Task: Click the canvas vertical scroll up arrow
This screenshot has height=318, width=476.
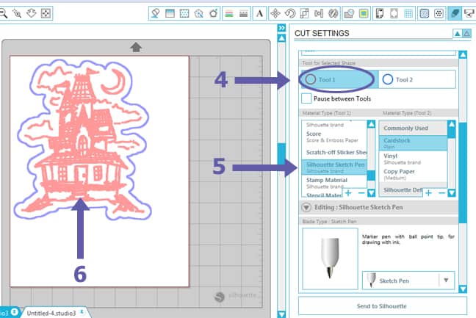Action: tap(282, 38)
